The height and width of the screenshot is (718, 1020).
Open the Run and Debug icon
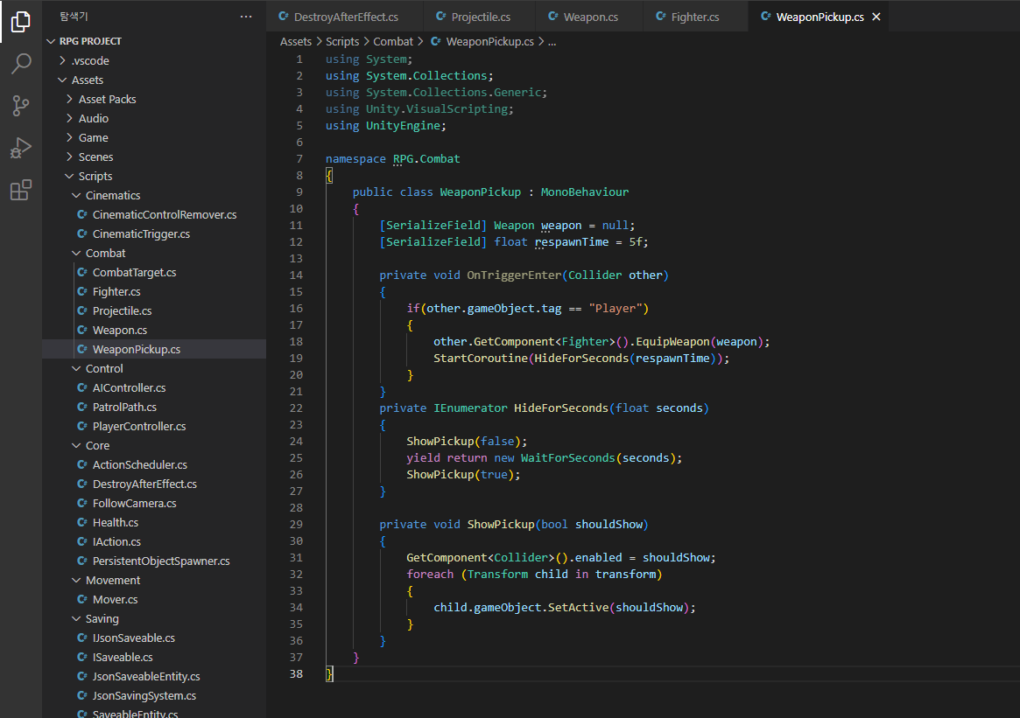coord(21,148)
